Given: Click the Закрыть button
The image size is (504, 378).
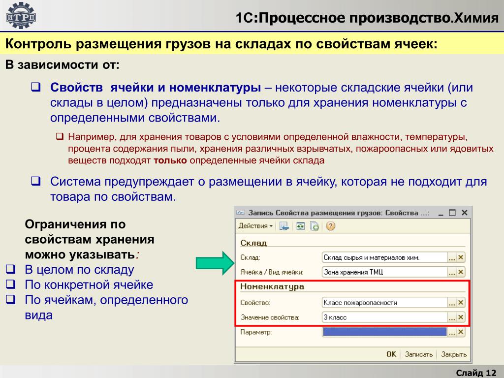Looking at the screenshot, I should (x=453, y=354).
